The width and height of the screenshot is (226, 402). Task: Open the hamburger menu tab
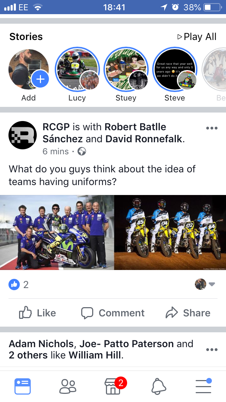(204, 386)
